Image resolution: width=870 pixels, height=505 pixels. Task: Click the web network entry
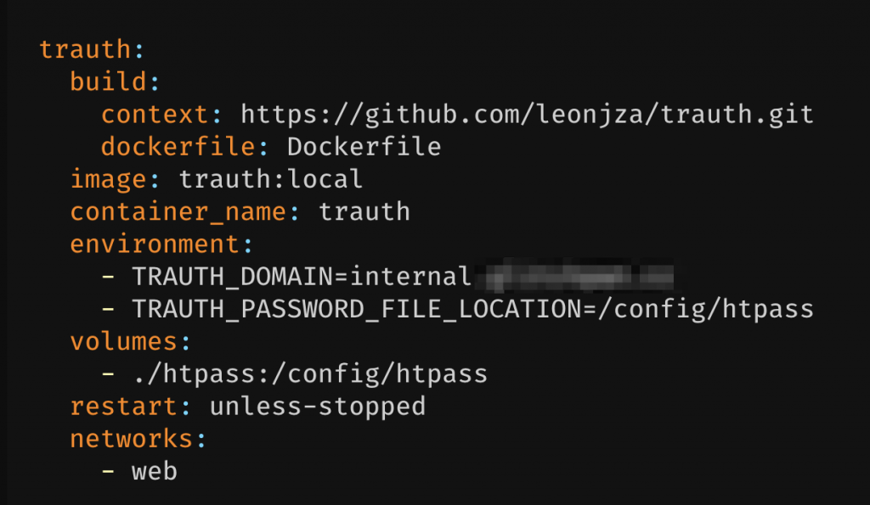tap(155, 471)
